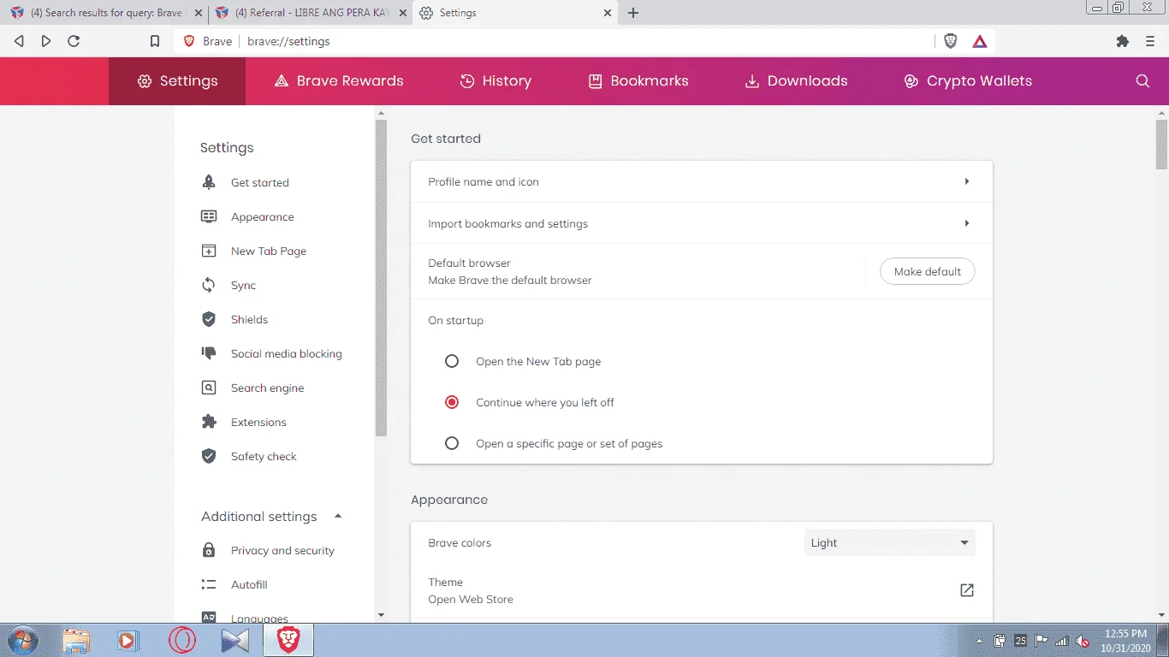Click the sidebar menu scrollbar
Screen dimensions: 1169x657
click(381, 278)
